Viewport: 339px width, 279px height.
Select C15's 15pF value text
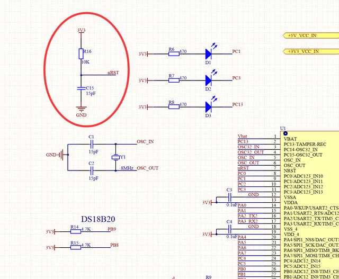(x=91, y=94)
